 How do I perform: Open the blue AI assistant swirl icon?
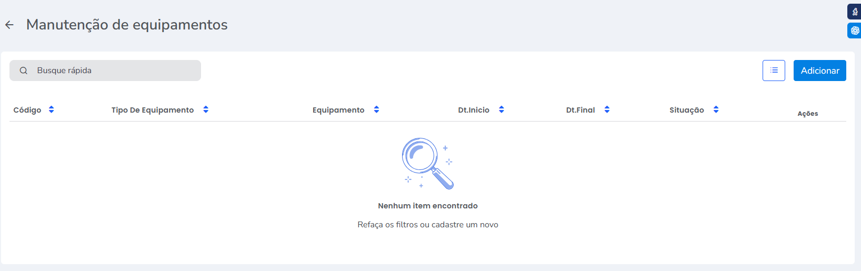point(855,31)
